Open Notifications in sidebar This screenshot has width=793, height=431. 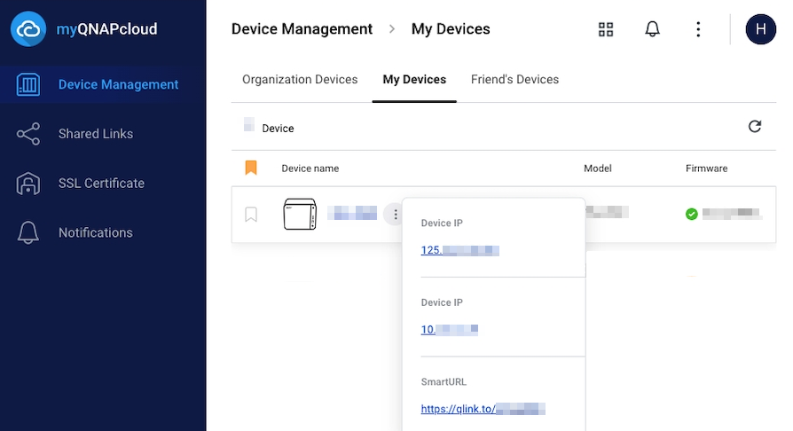click(x=103, y=232)
